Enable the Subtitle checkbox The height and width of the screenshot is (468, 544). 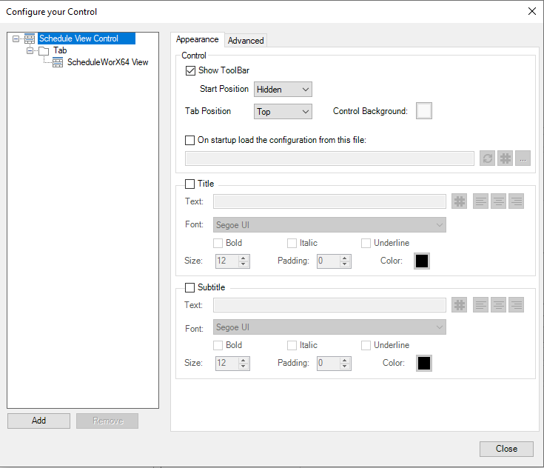[190, 287]
